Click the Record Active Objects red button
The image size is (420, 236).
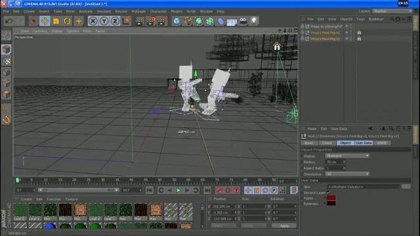coord(219,190)
